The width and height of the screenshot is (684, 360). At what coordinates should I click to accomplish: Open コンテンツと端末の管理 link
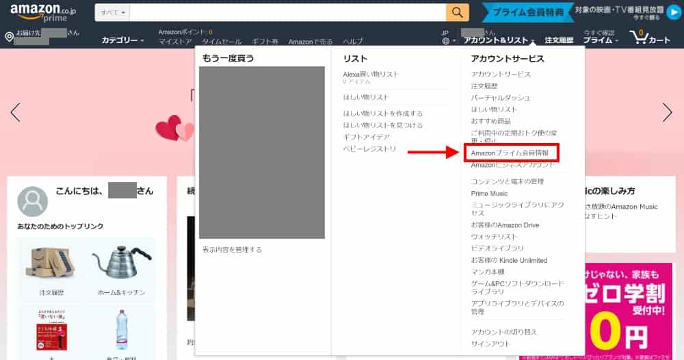pos(507,181)
